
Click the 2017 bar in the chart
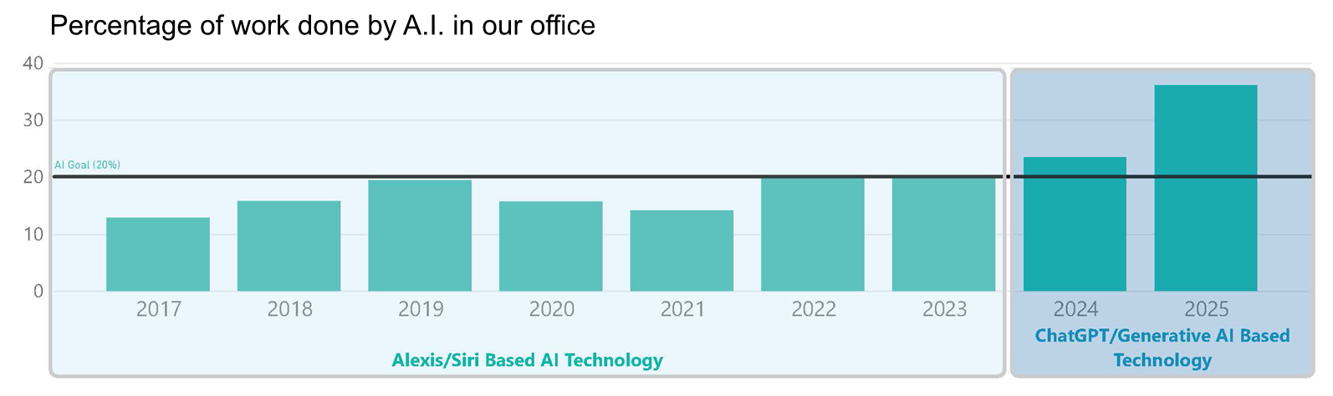pos(158,254)
